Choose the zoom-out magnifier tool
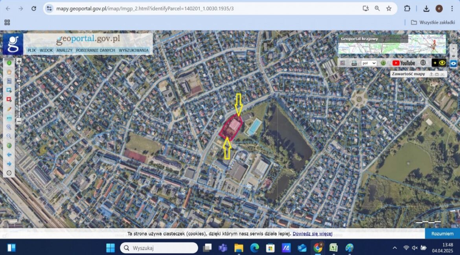The width and height of the screenshot is (460, 255). 9,136
